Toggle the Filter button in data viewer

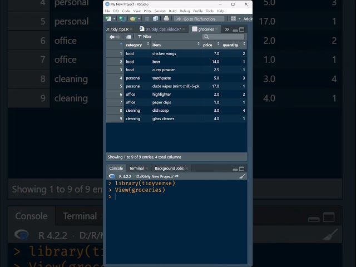click(x=145, y=37)
